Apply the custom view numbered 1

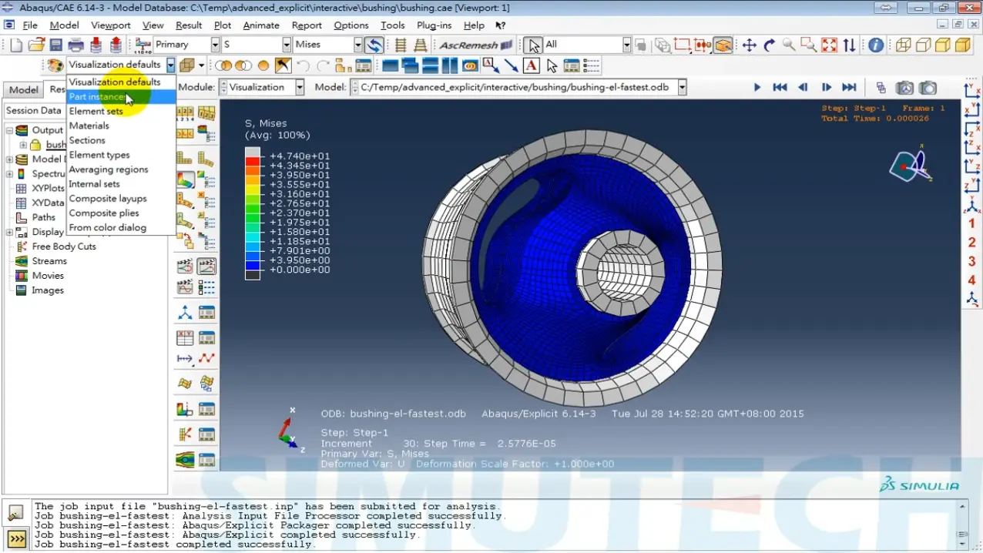click(971, 224)
